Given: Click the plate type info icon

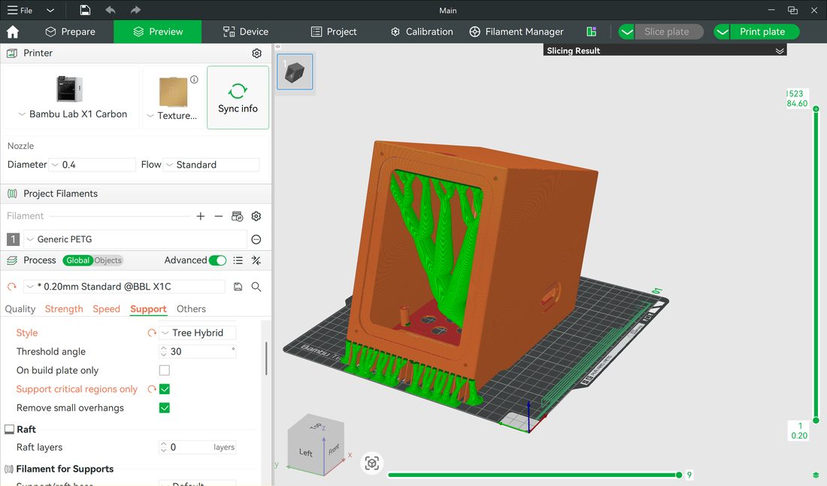Looking at the screenshot, I should 194,80.
